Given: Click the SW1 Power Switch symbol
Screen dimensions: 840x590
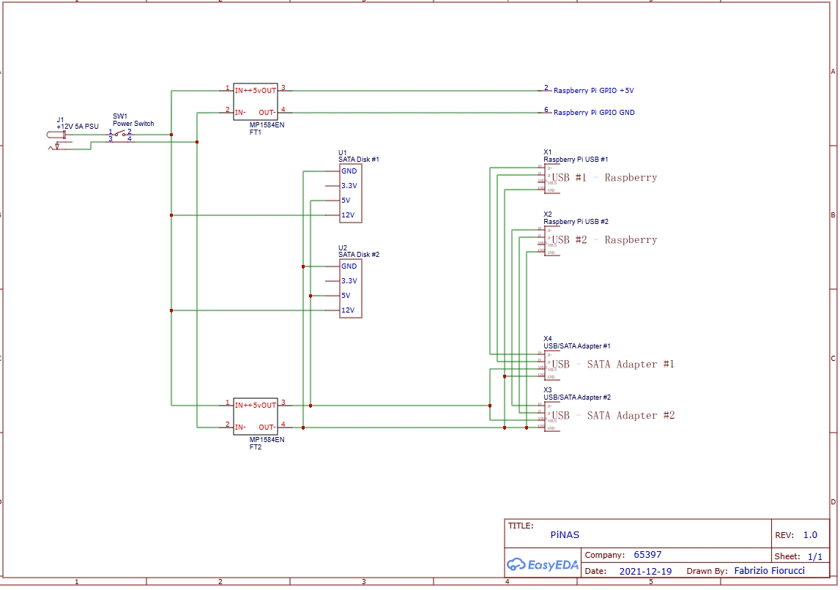Looking at the screenshot, I should point(121,135).
